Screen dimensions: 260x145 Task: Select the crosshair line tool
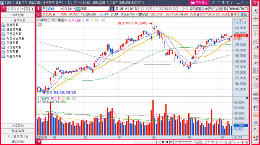[256, 18]
